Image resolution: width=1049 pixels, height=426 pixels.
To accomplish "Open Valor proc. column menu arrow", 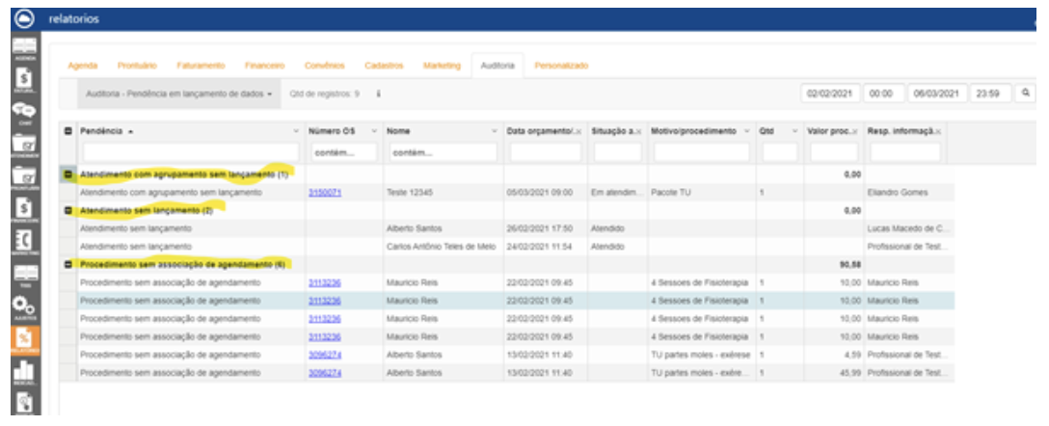I will 855,131.
